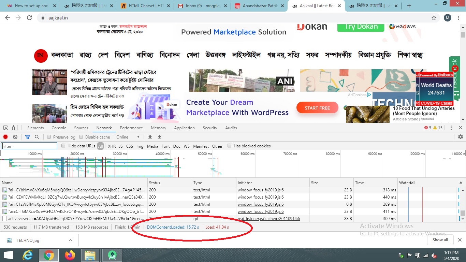466x262 pixels.
Task: Open the Audits tab
Action: point(231,128)
